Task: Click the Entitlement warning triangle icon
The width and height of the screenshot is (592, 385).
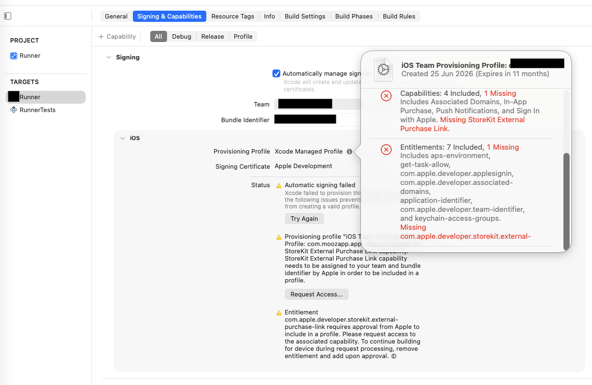Action: 279,313
